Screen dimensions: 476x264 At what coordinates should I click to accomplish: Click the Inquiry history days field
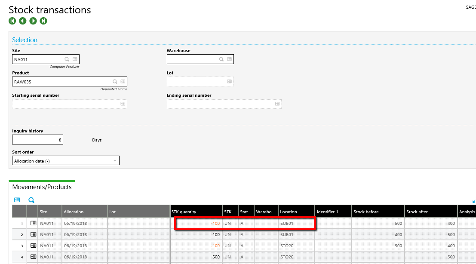[37, 140]
